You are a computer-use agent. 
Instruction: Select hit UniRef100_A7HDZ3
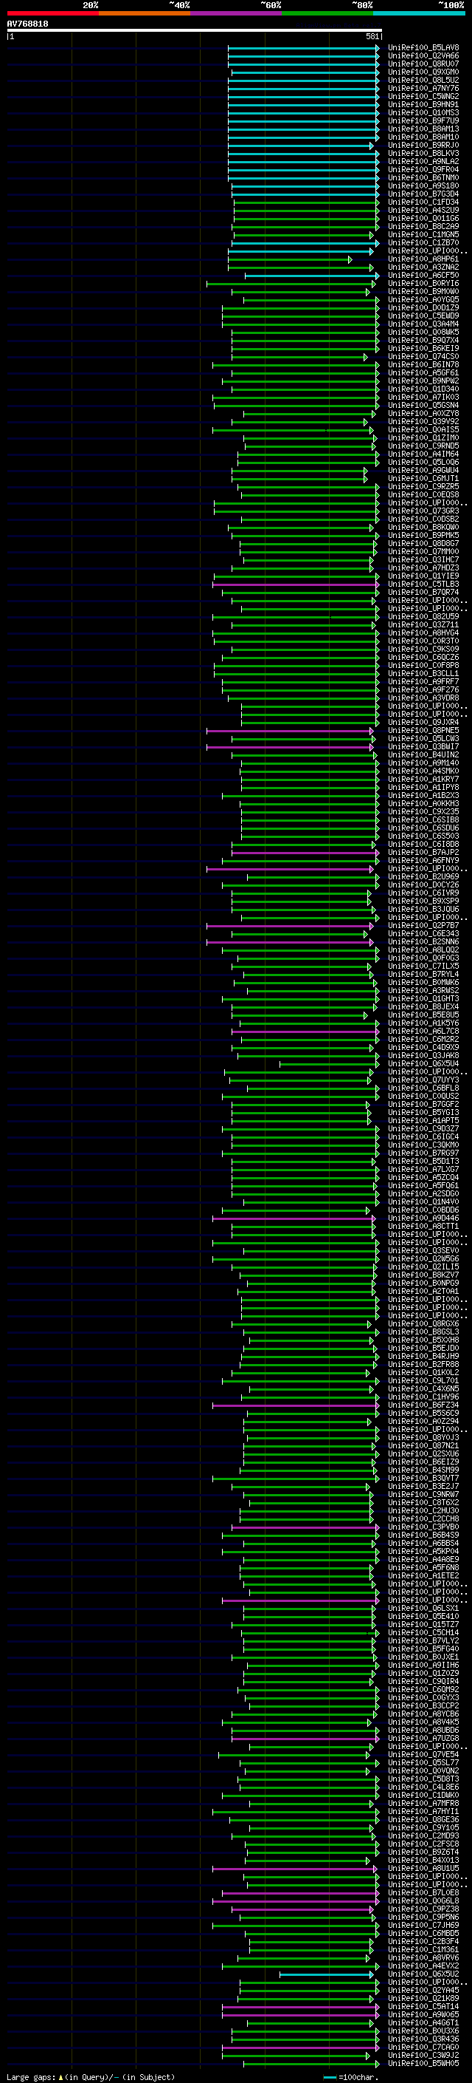pyautogui.click(x=423, y=567)
